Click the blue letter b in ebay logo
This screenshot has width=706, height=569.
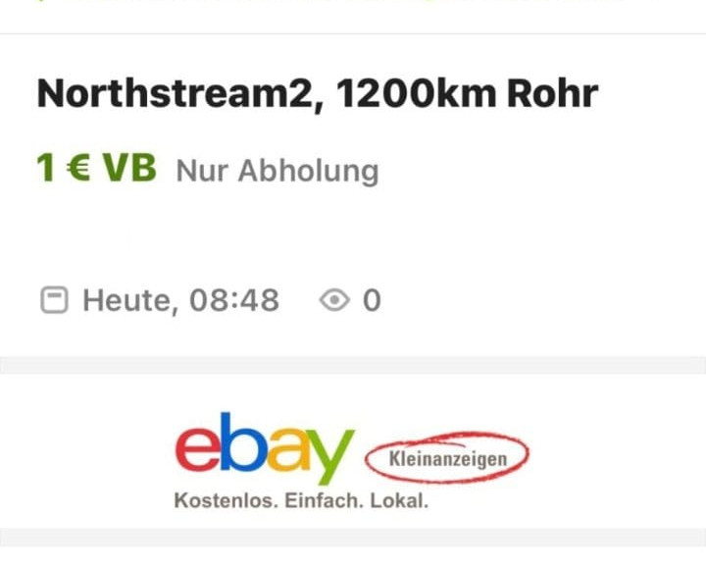[243, 441]
